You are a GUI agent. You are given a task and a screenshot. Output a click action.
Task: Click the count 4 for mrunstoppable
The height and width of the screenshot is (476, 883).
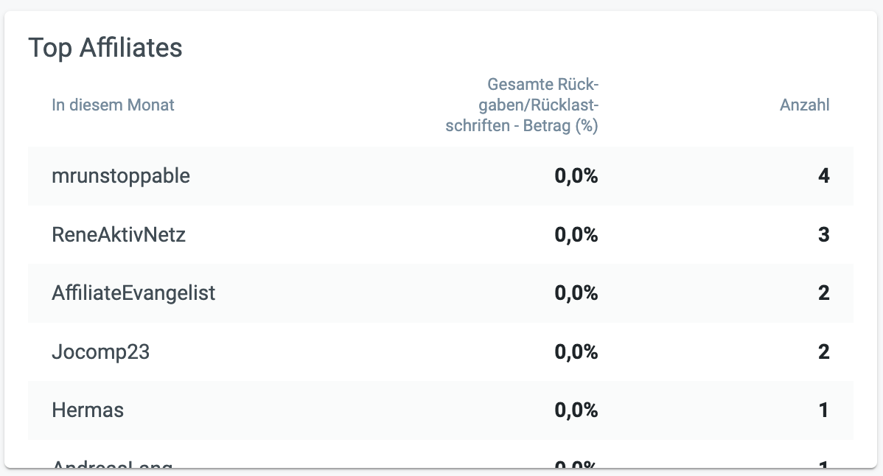pos(823,176)
